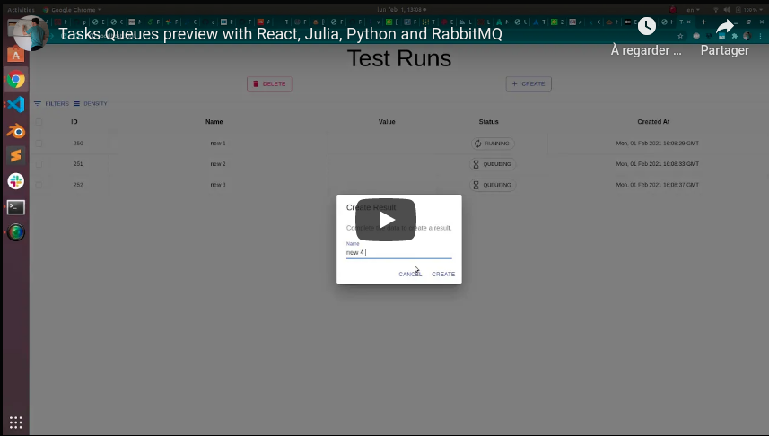Sort by the Status column header
Viewport: 769px width, 436px height.
(488, 122)
